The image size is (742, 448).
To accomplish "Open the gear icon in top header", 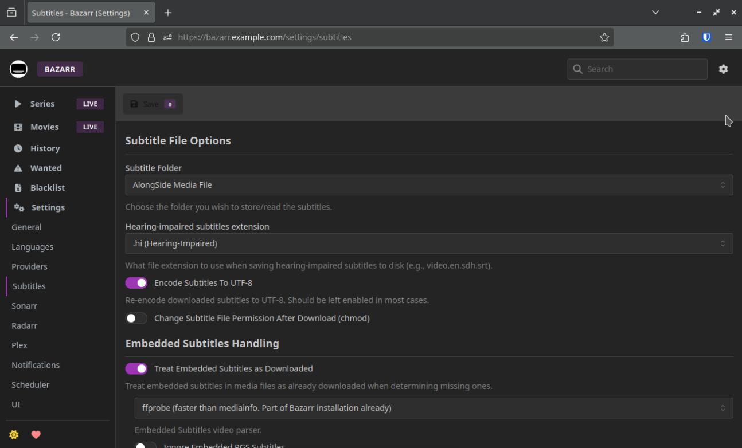I will point(723,69).
